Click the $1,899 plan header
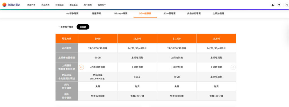 point(216,39)
